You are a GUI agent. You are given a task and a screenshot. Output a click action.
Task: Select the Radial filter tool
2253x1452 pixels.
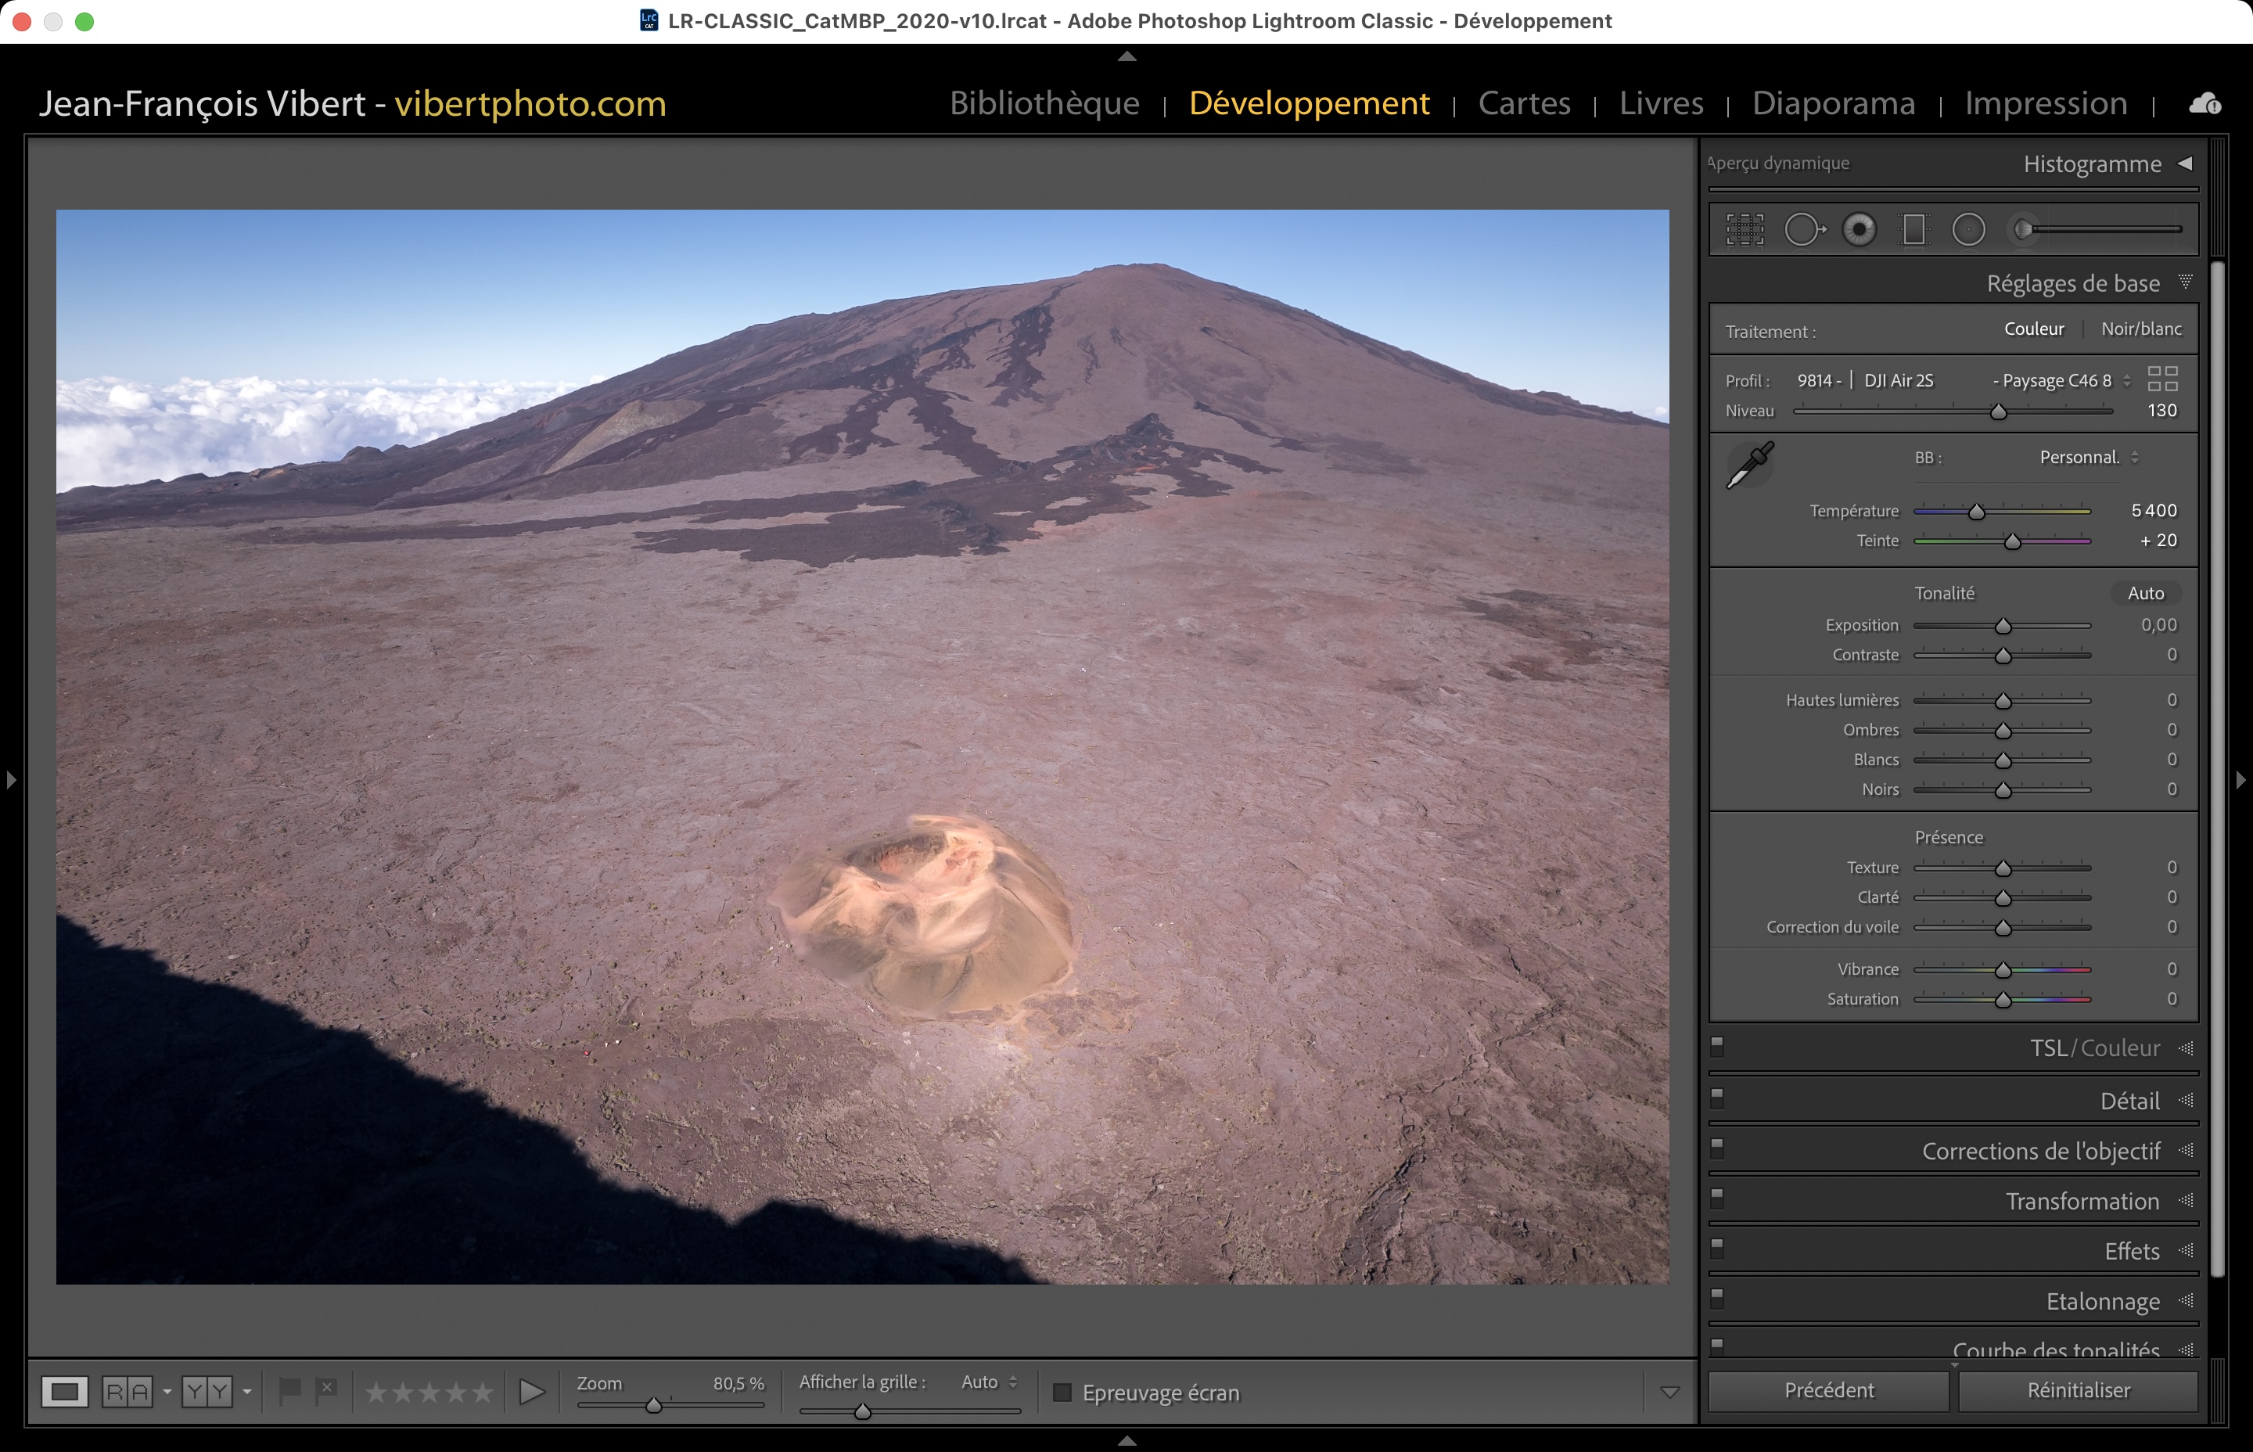coord(1968,229)
